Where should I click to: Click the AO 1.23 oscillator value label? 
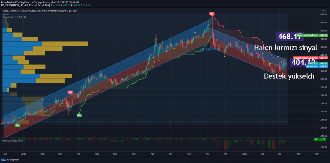[x=318, y=139]
